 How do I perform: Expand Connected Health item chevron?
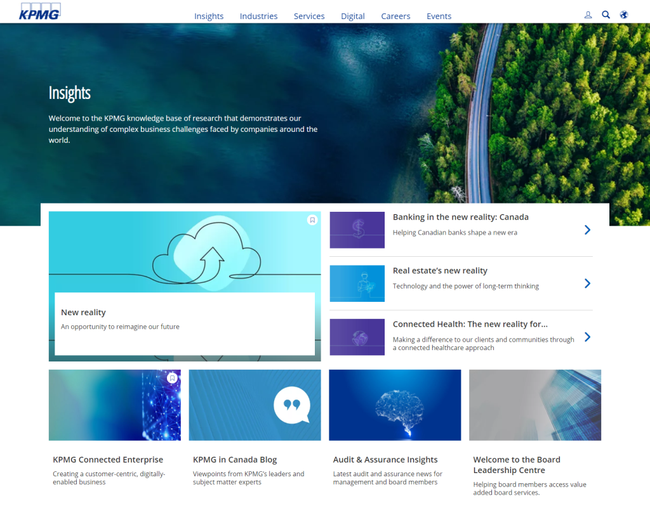tap(587, 337)
